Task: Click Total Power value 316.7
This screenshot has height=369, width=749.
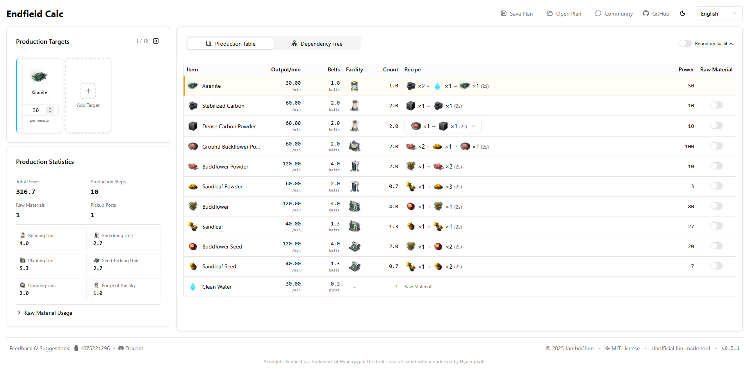Action: coord(26,192)
